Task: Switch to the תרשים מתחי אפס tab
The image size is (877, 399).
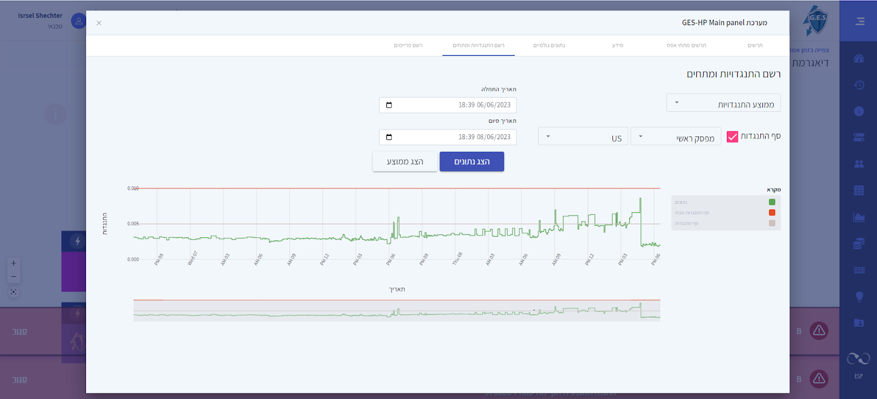Action: click(686, 45)
